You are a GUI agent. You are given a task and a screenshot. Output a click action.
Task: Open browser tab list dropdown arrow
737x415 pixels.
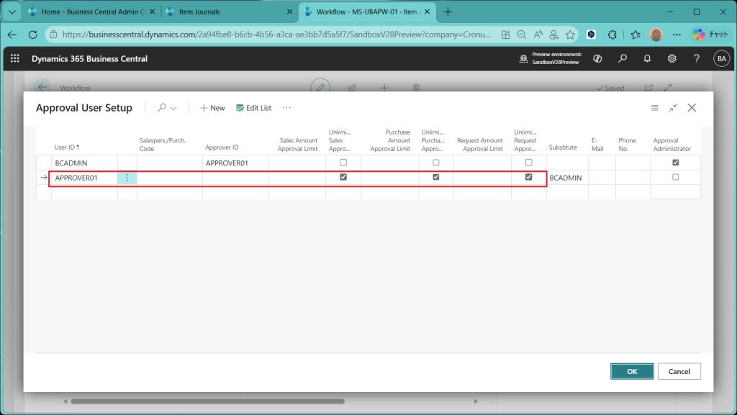11,12
